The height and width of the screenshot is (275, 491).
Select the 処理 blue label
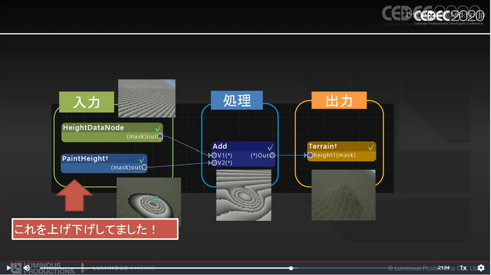pyautogui.click(x=237, y=100)
